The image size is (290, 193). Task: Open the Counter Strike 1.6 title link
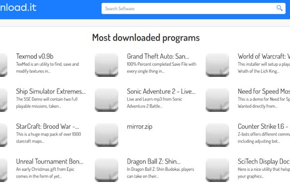(x=264, y=126)
